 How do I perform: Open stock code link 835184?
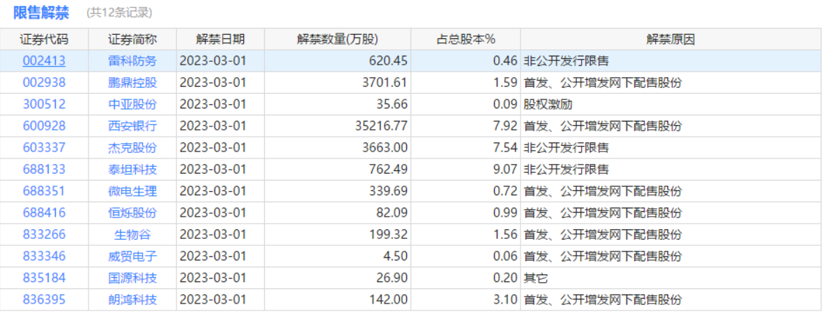[x=45, y=278]
